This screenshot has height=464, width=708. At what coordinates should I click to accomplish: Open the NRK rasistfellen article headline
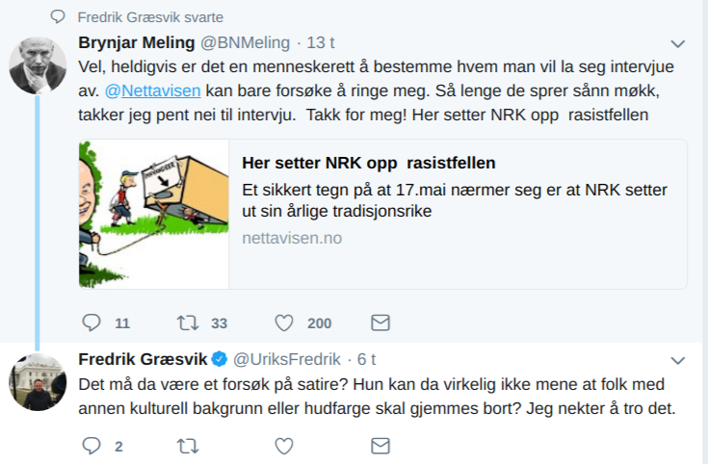pyautogui.click(x=369, y=162)
